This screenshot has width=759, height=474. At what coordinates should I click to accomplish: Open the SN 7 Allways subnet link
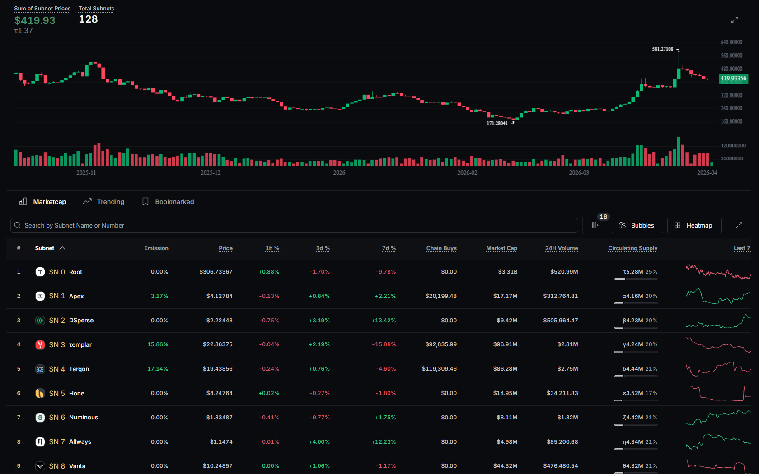70,441
